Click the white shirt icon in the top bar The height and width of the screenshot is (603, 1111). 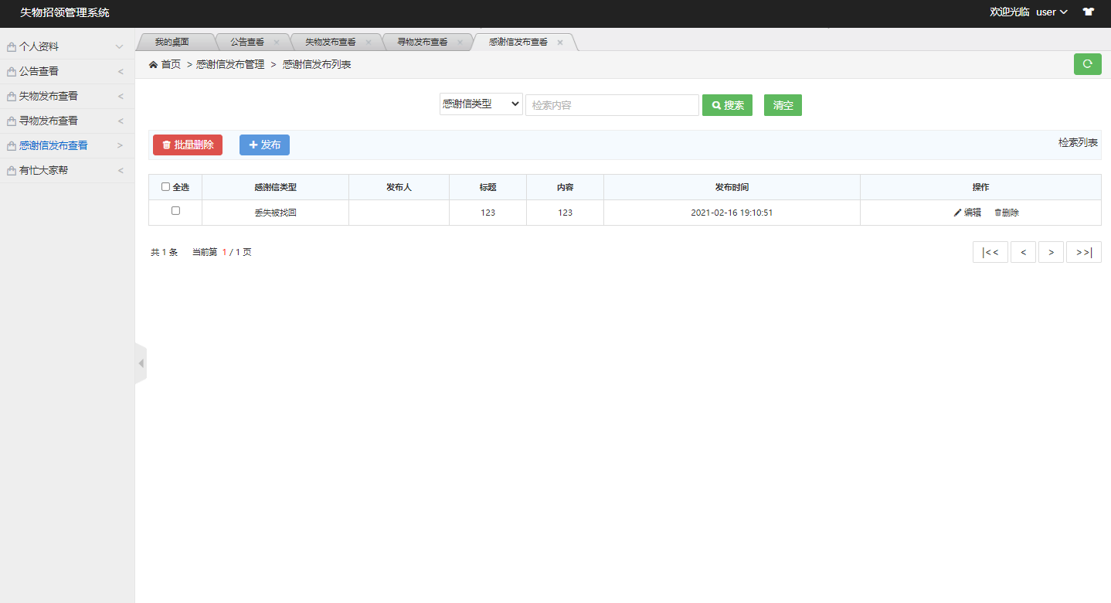click(x=1088, y=13)
